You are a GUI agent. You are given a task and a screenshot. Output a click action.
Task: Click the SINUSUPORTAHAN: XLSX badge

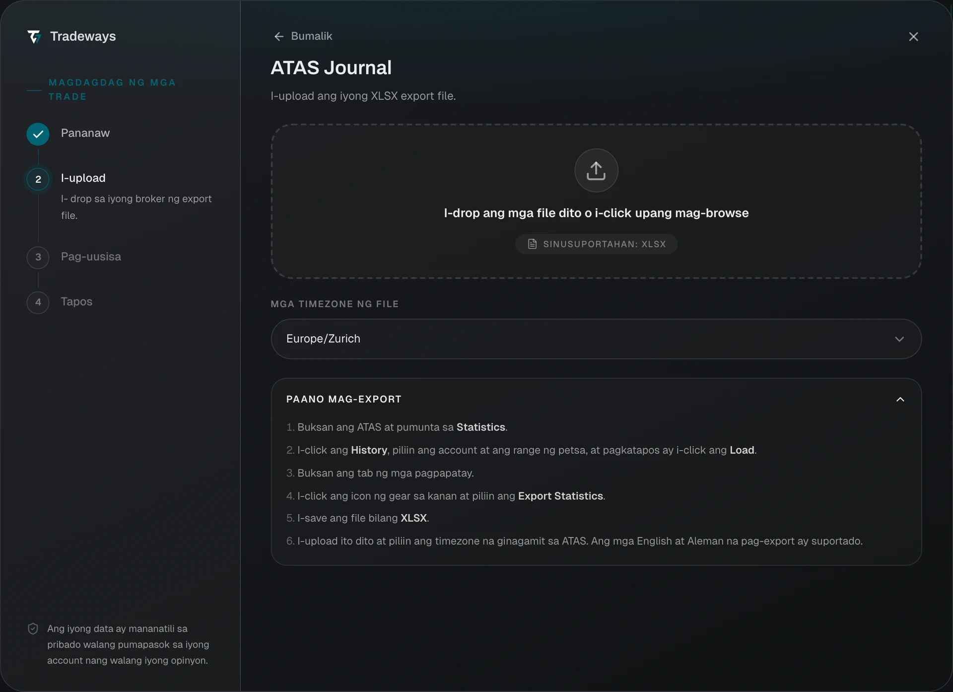(x=596, y=244)
